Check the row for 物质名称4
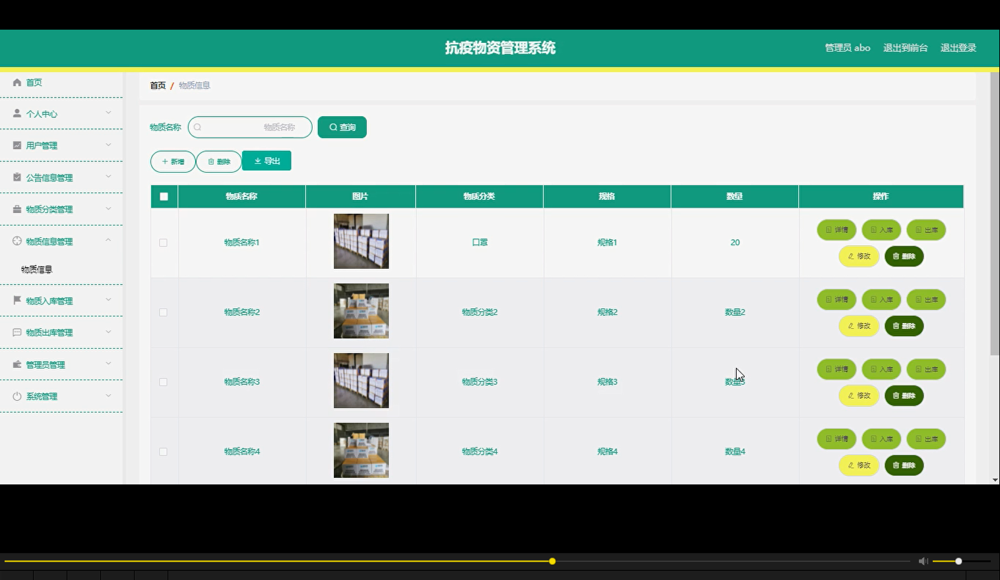 point(164,452)
